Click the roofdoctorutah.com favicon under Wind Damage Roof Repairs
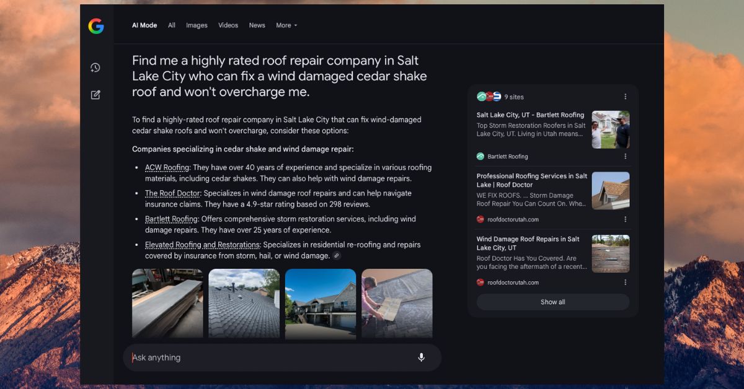Image resolution: width=744 pixels, height=389 pixels. (x=480, y=282)
